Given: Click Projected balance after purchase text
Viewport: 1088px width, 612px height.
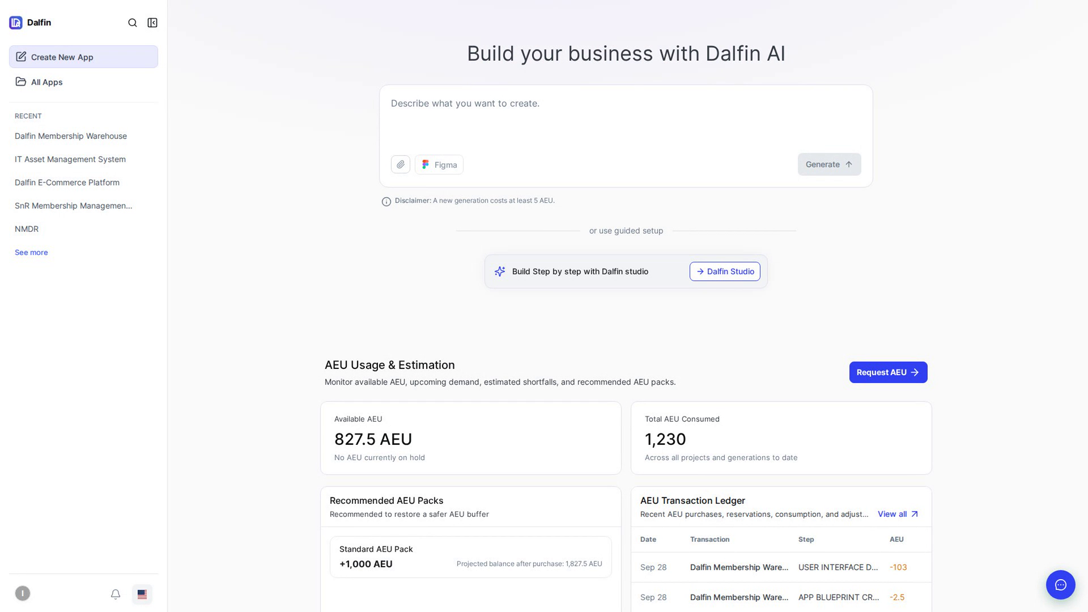Looking at the screenshot, I should 529,564.
